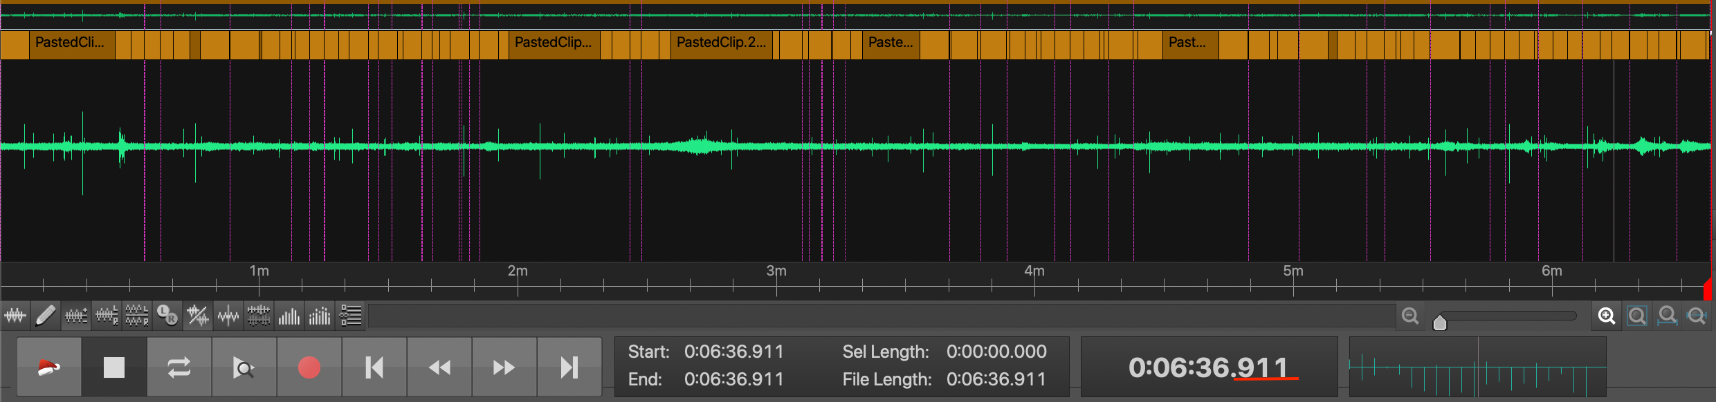Viewport: 1716px width, 402px height.
Task: Skip to the start of the file
Action: tap(374, 367)
